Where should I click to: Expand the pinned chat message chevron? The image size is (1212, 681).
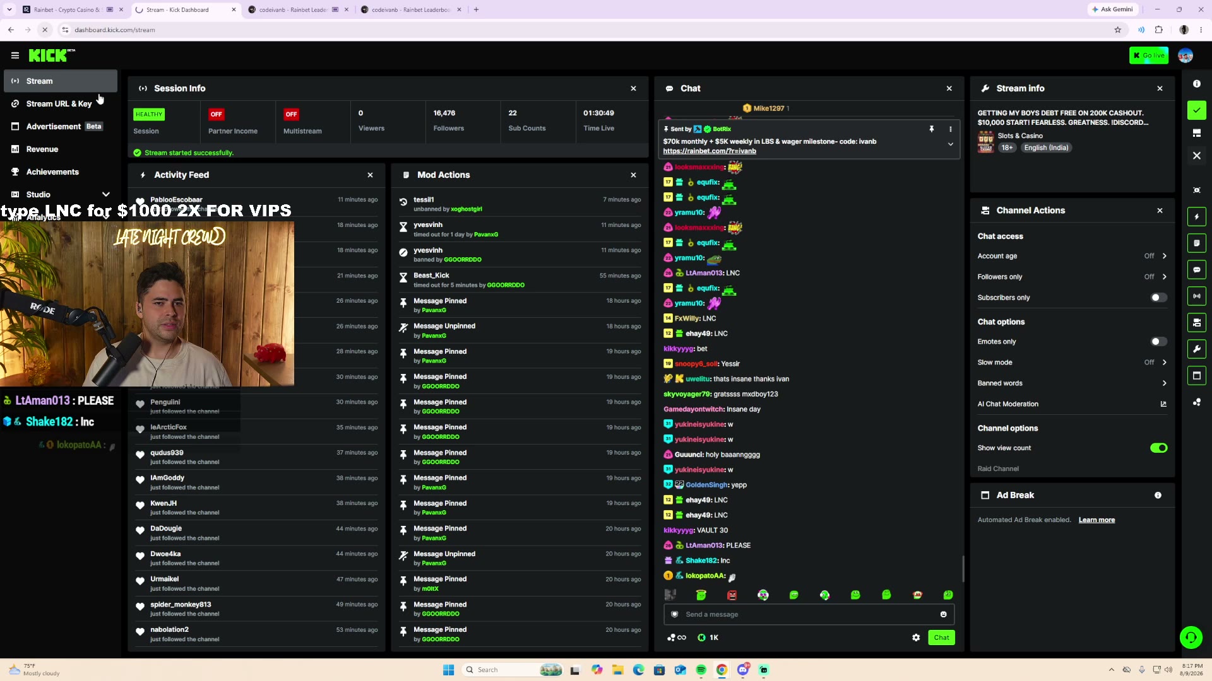pos(951,144)
